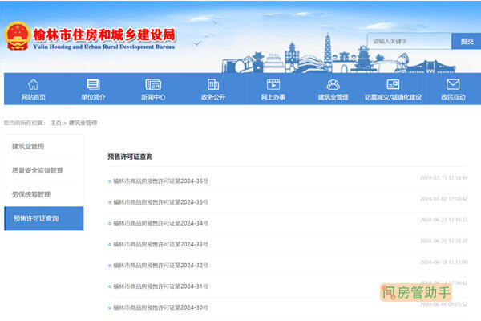The height and width of the screenshot is (321, 481).
Task: Open the 政民互动 menu item
Action: point(453,97)
